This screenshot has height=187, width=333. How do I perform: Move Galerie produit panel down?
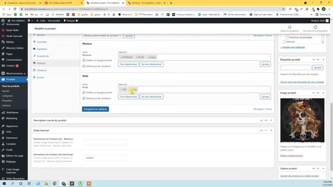(x=318, y=168)
